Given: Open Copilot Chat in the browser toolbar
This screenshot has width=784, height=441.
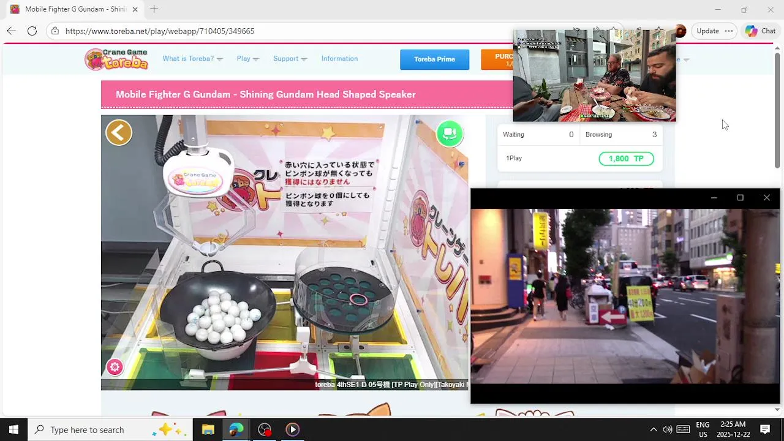Looking at the screenshot, I should pos(760,31).
